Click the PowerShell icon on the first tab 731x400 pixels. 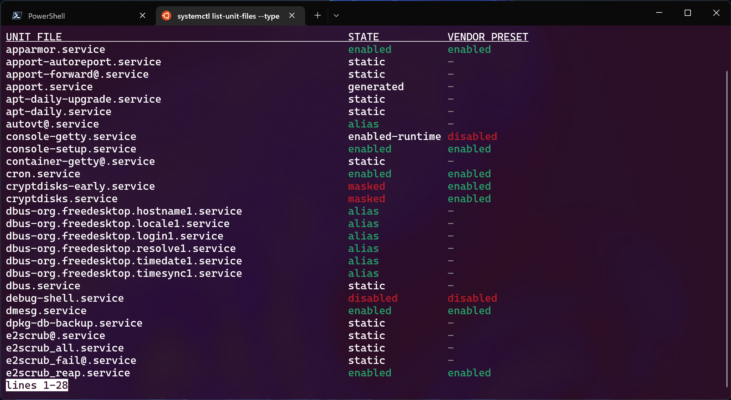pyautogui.click(x=17, y=15)
